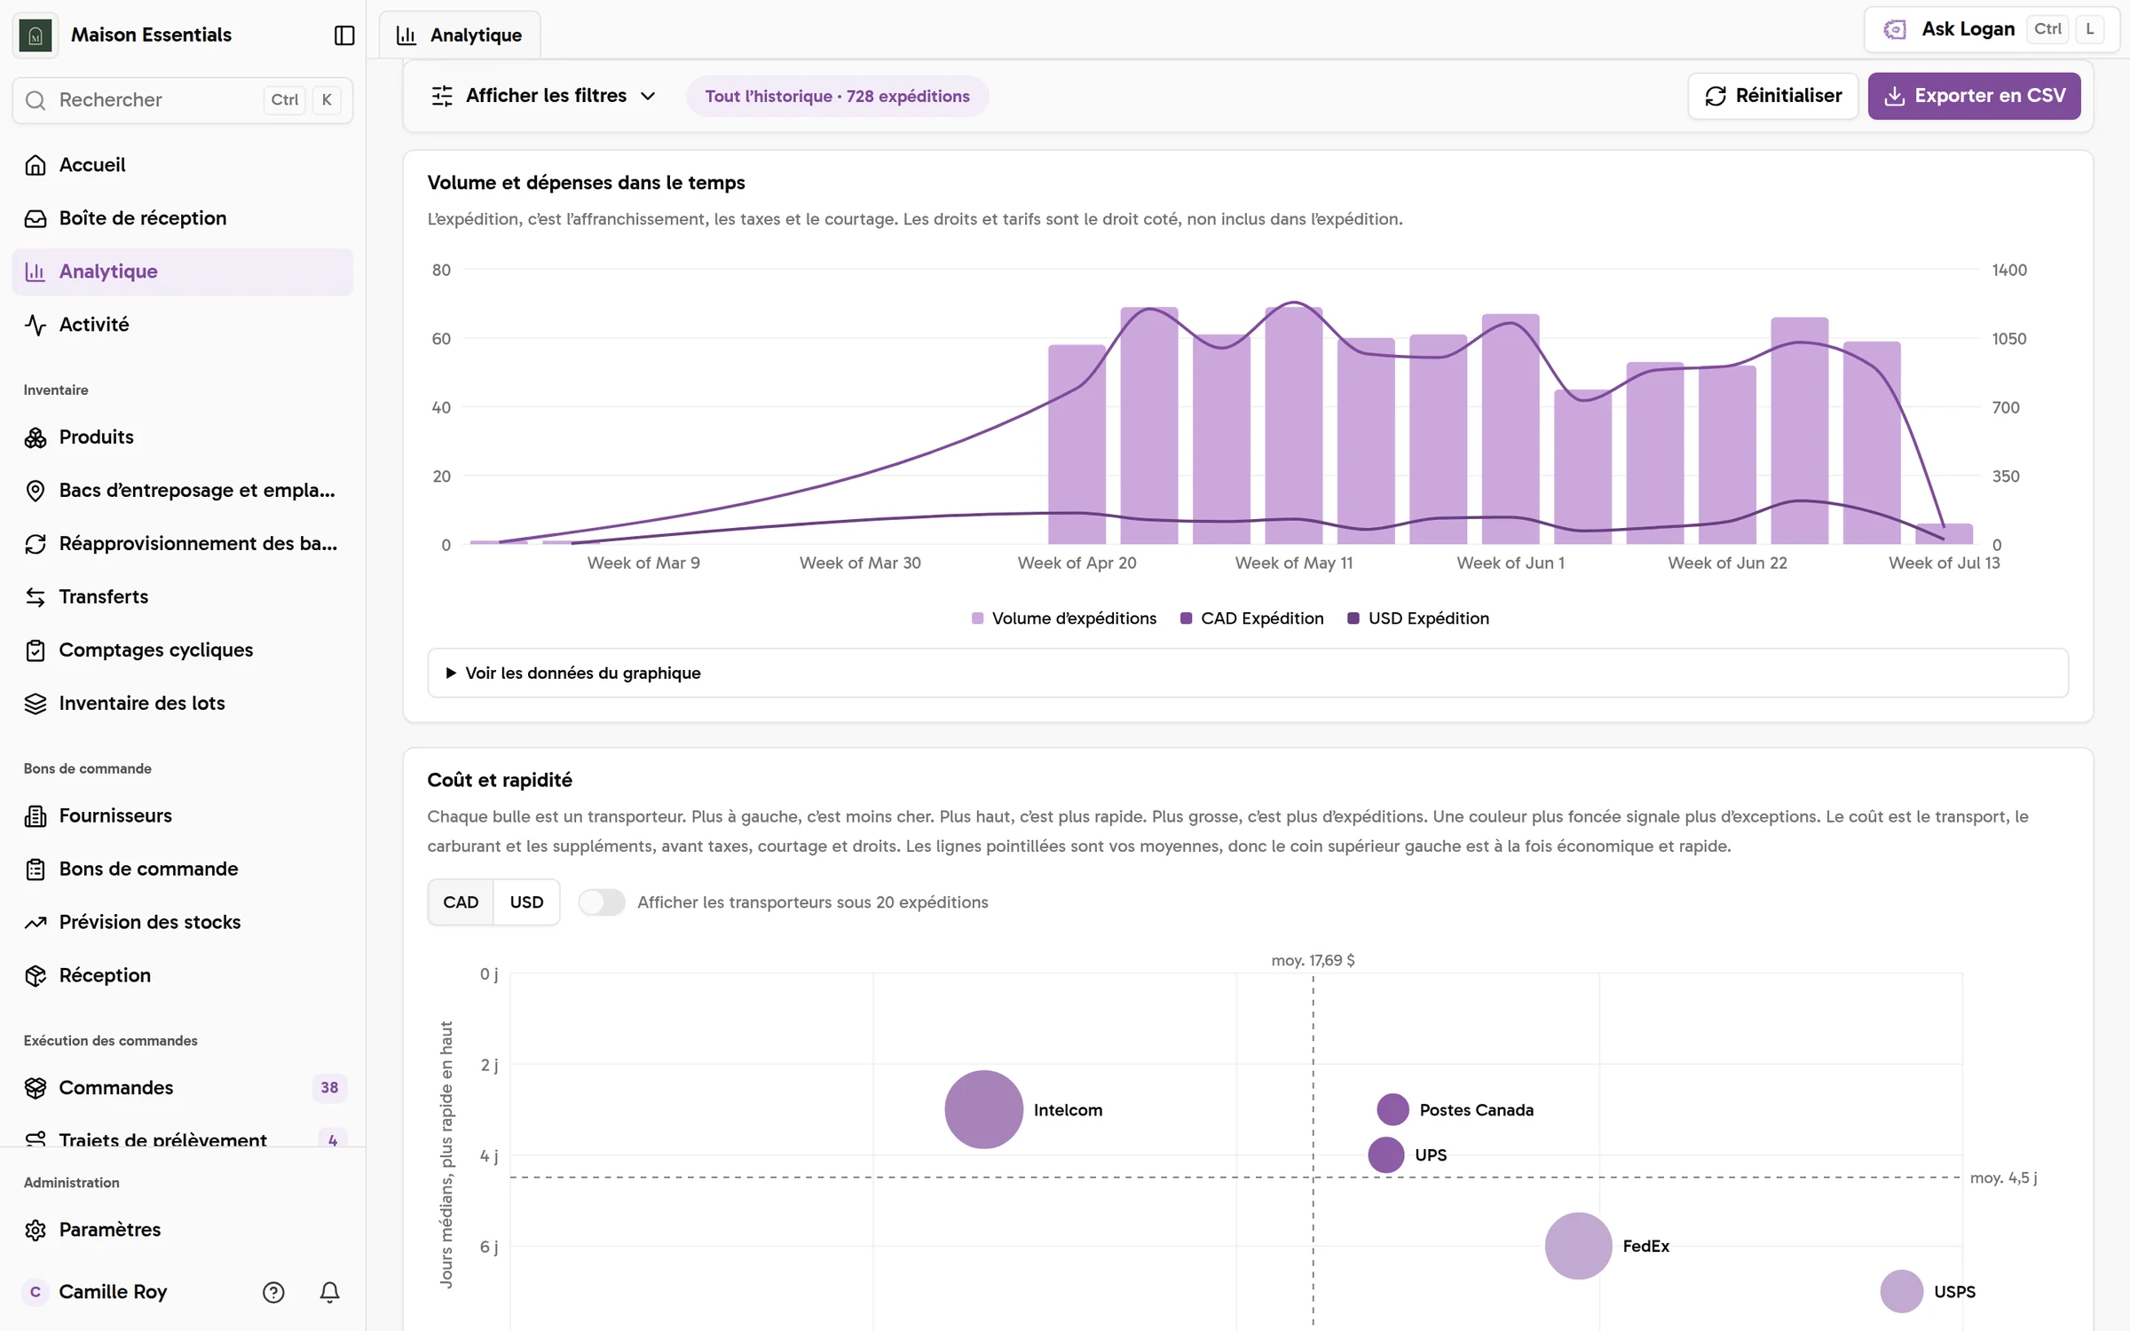
Task: Click the help question mark icon
Action: pyautogui.click(x=273, y=1292)
